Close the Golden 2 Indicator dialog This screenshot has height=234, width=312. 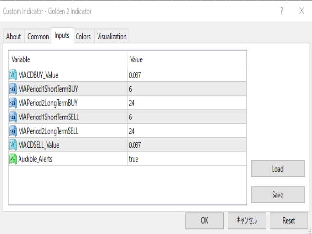(x=302, y=11)
